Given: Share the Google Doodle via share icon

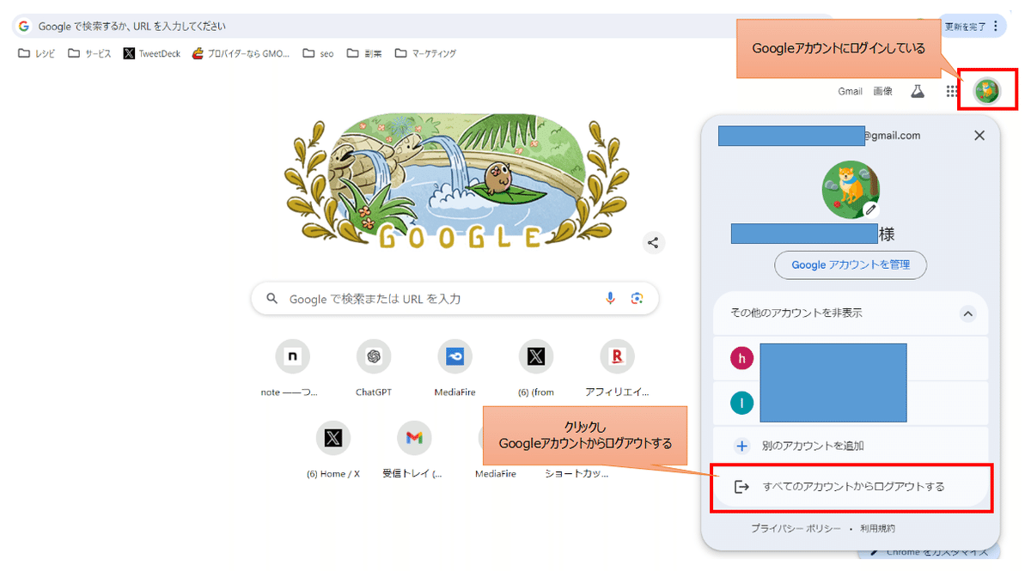Looking at the screenshot, I should [654, 243].
